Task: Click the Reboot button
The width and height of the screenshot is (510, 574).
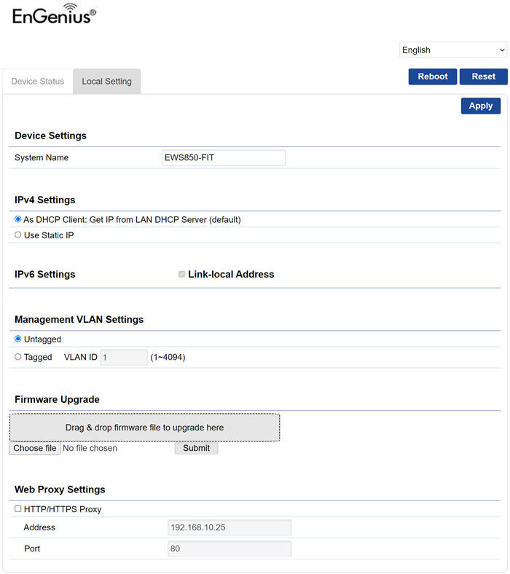Action: pyautogui.click(x=432, y=76)
